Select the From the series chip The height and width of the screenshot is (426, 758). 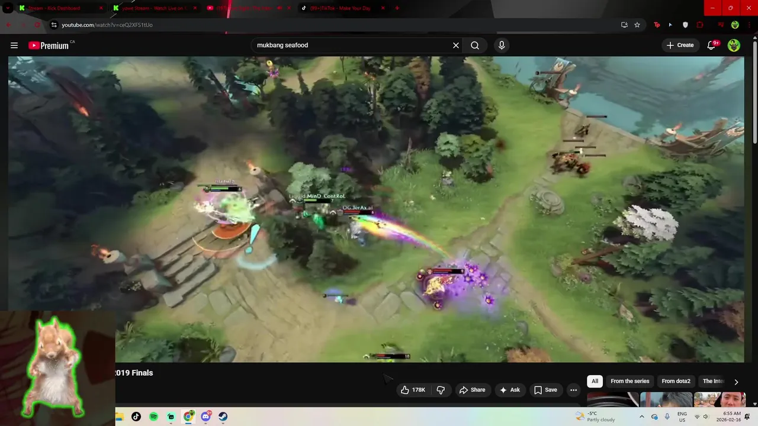[x=630, y=382]
